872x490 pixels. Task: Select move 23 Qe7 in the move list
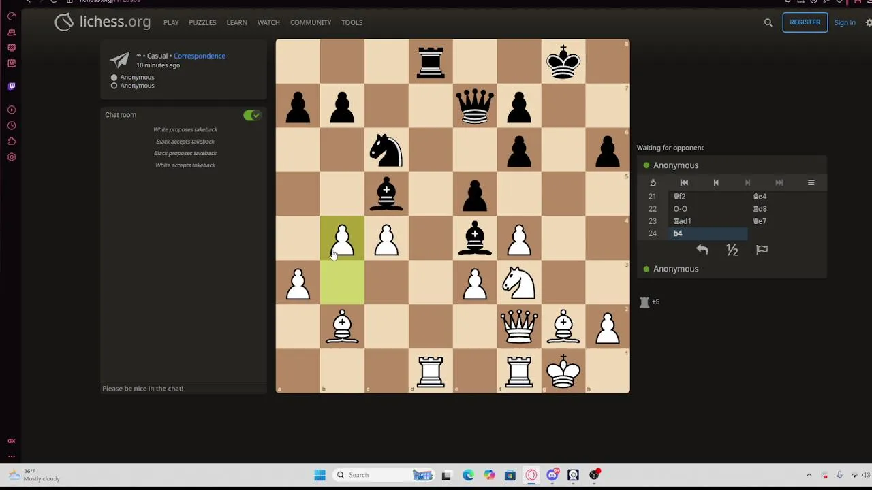coord(788,221)
